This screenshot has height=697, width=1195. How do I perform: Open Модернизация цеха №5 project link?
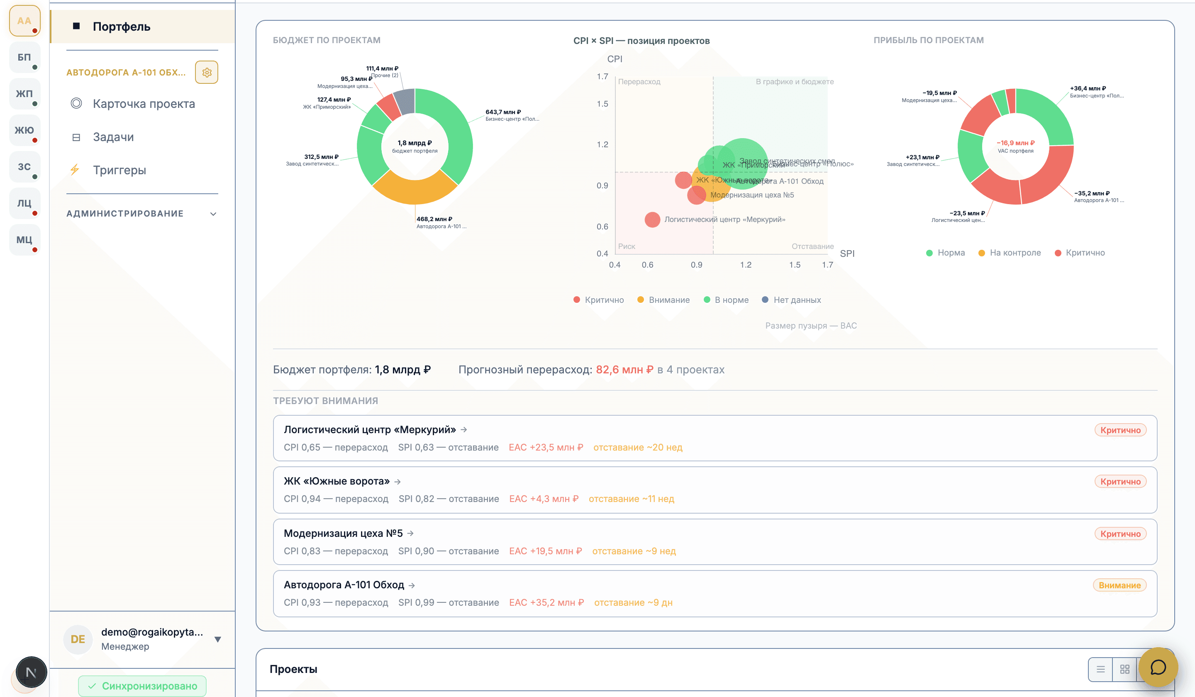(343, 534)
